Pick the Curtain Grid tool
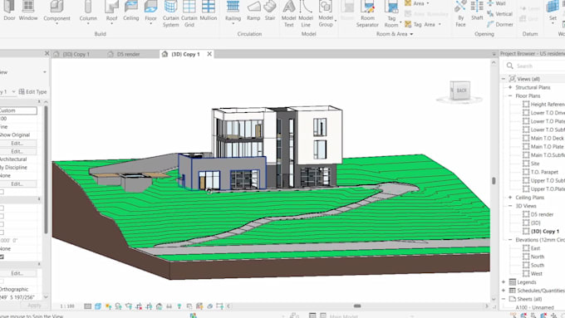 click(x=189, y=13)
